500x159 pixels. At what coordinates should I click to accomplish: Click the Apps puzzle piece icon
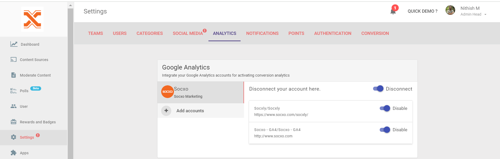tap(14, 153)
